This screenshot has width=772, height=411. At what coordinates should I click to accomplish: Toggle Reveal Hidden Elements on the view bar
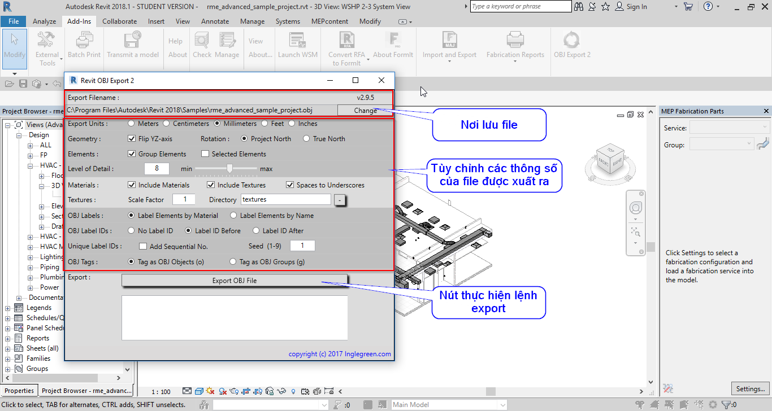click(293, 391)
